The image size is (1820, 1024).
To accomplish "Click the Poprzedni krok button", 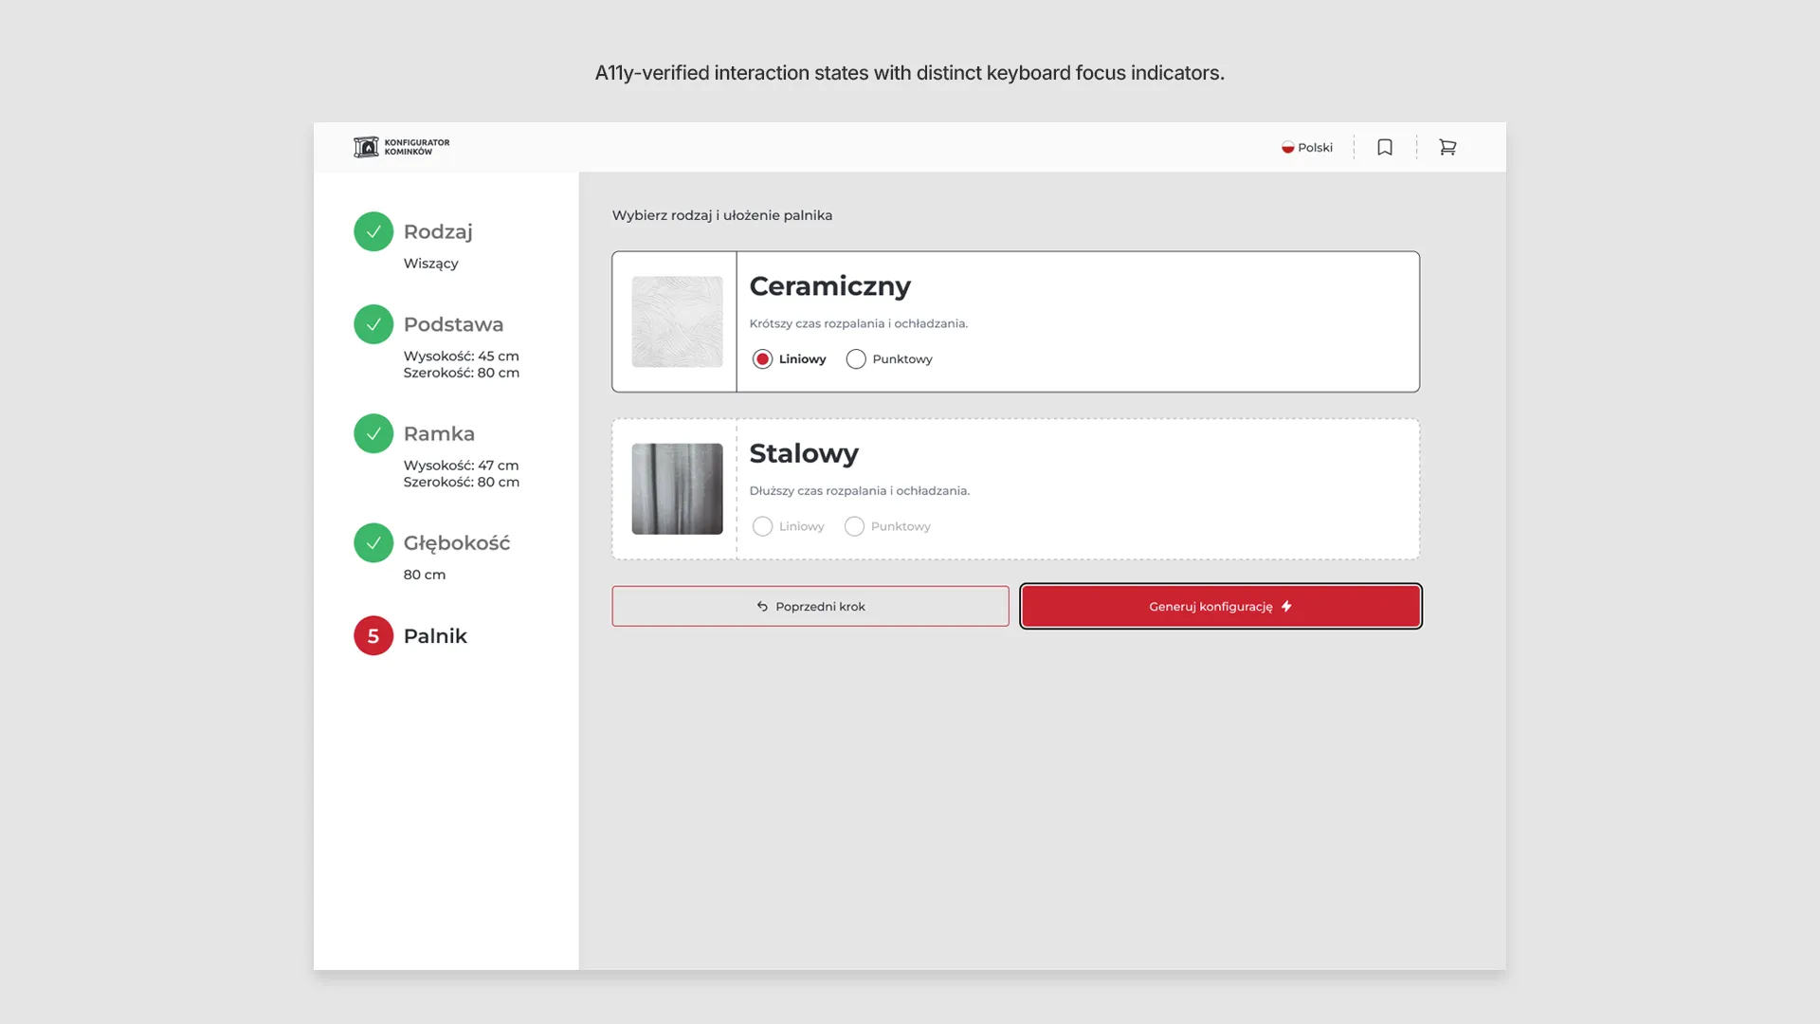I will pos(810,606).
